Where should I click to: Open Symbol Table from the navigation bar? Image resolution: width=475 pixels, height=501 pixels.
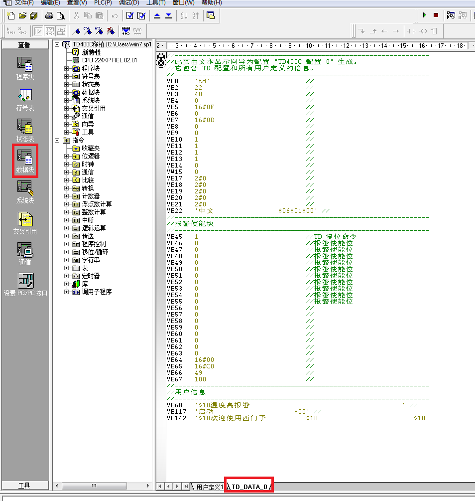(25, 100)
